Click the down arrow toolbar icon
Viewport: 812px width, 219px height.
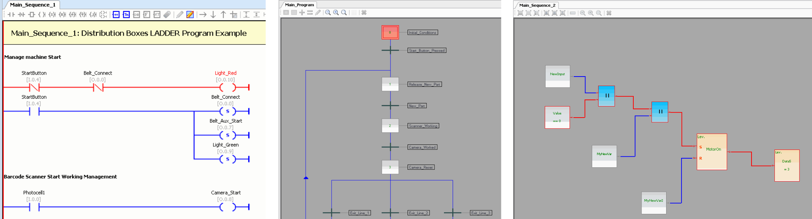pos(213,15)
